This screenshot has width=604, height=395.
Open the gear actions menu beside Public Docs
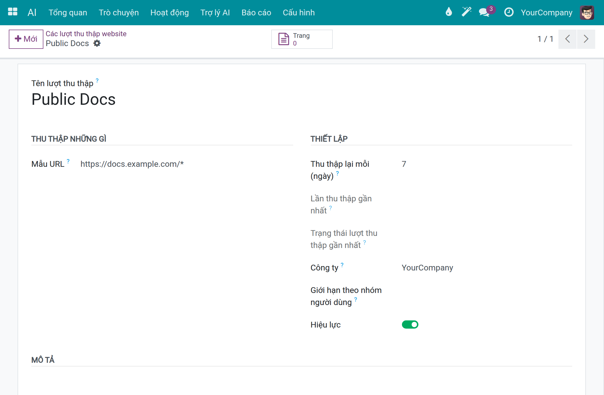97,43
